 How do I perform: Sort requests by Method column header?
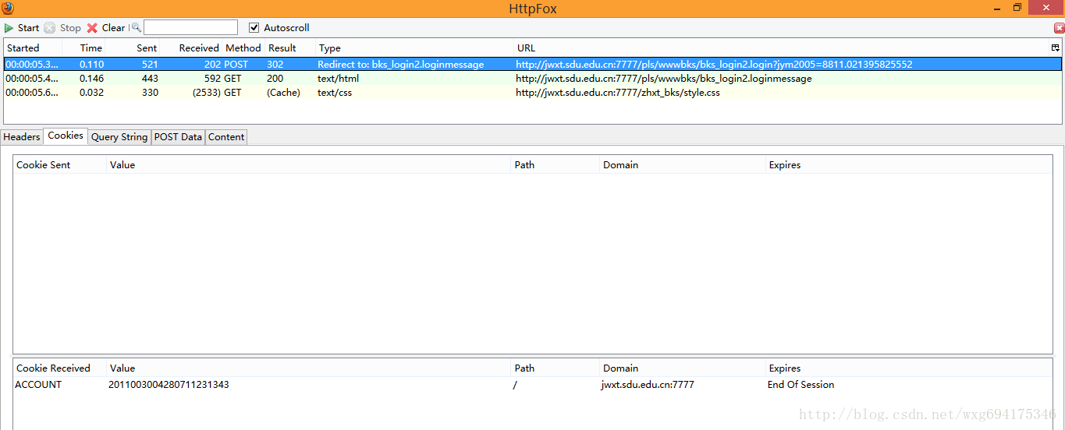coord(243,48)
